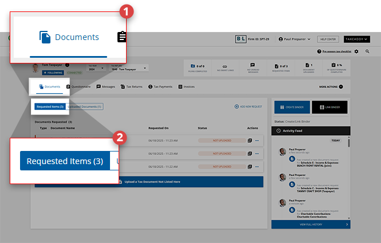Click the plus icon for Add New Request
Image resolution: width=381 pixels, height=243 pixels.
[237, 106]
